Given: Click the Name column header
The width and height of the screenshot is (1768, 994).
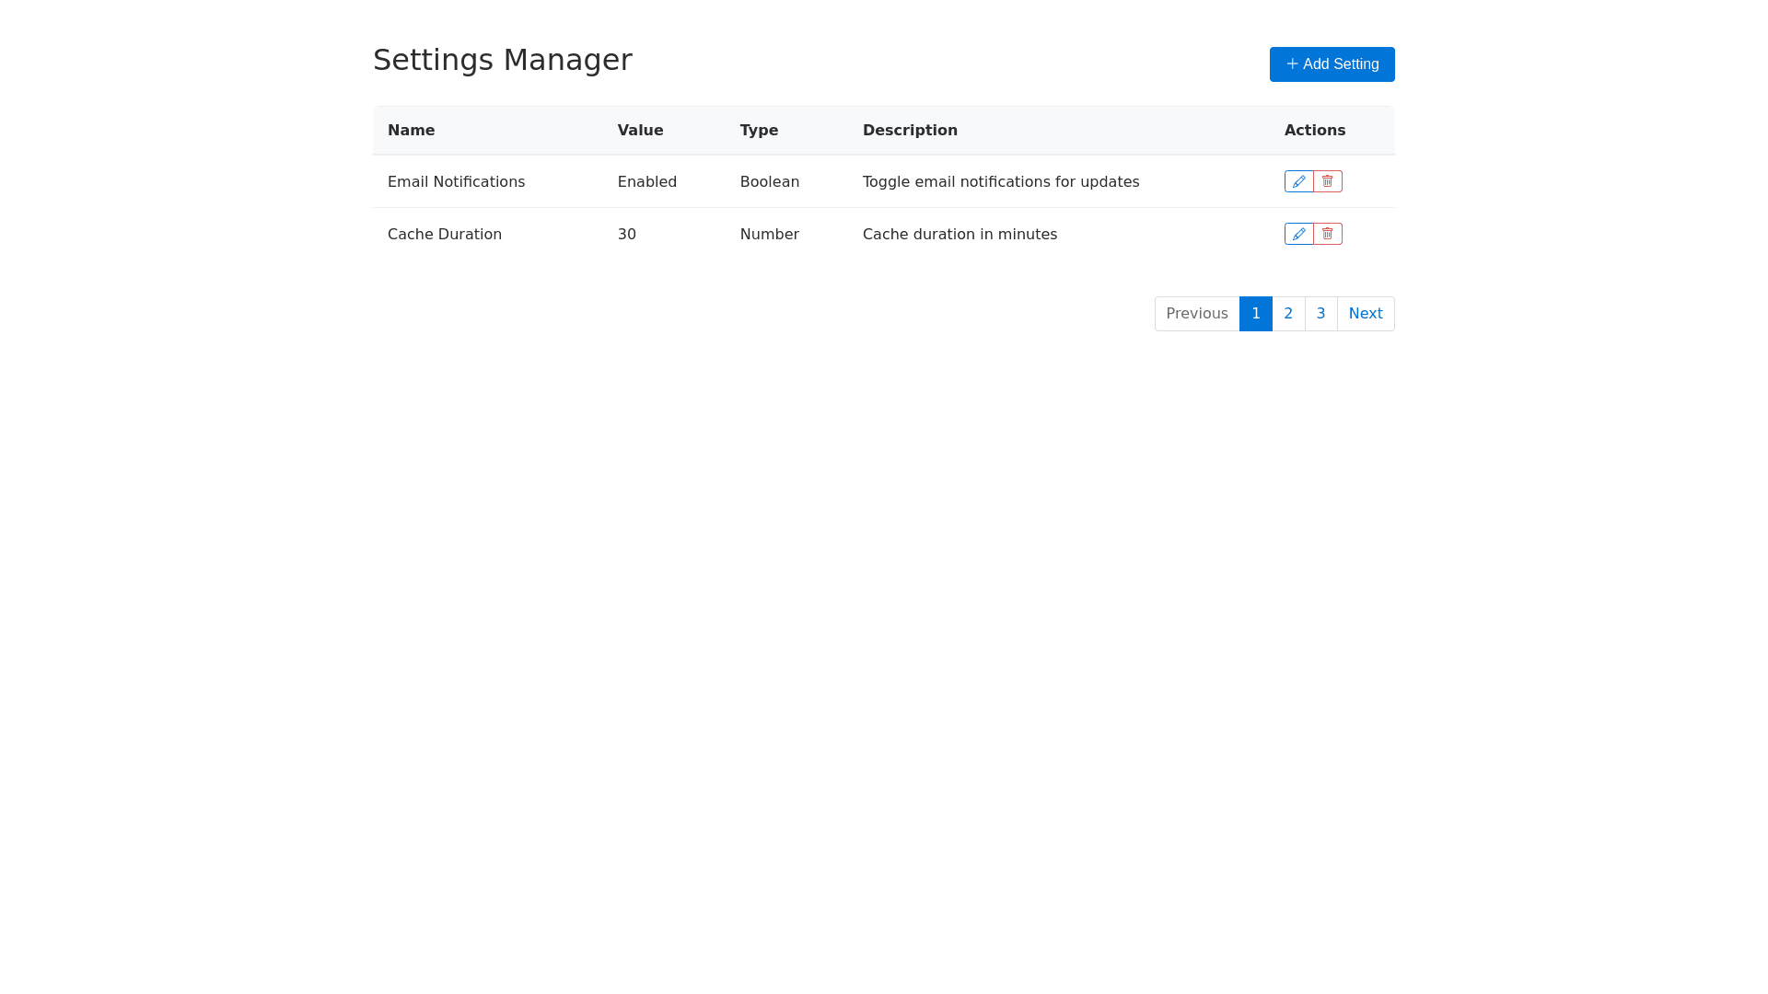Looking at the screenshot, I should (411, 131).
